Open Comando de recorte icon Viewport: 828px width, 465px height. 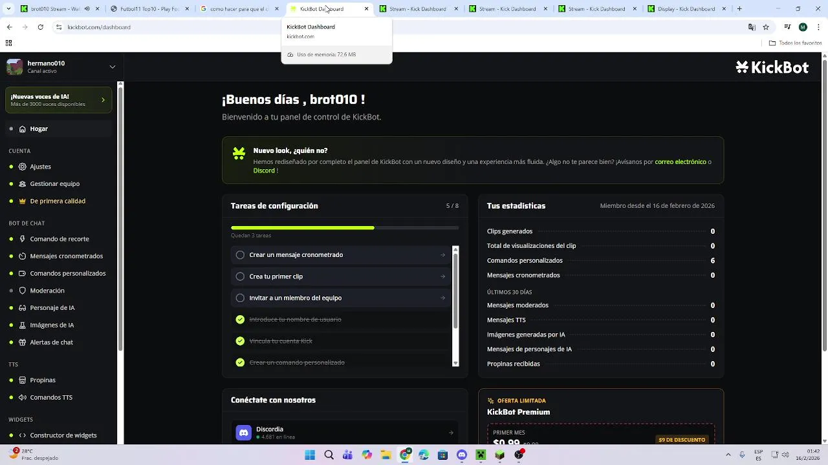pyautogui.click(x=23, y=239)
